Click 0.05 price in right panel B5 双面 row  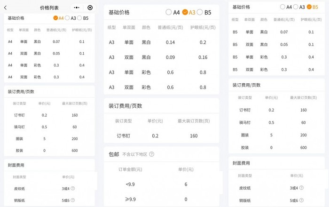pyautogui.click(x=284, y=45)
